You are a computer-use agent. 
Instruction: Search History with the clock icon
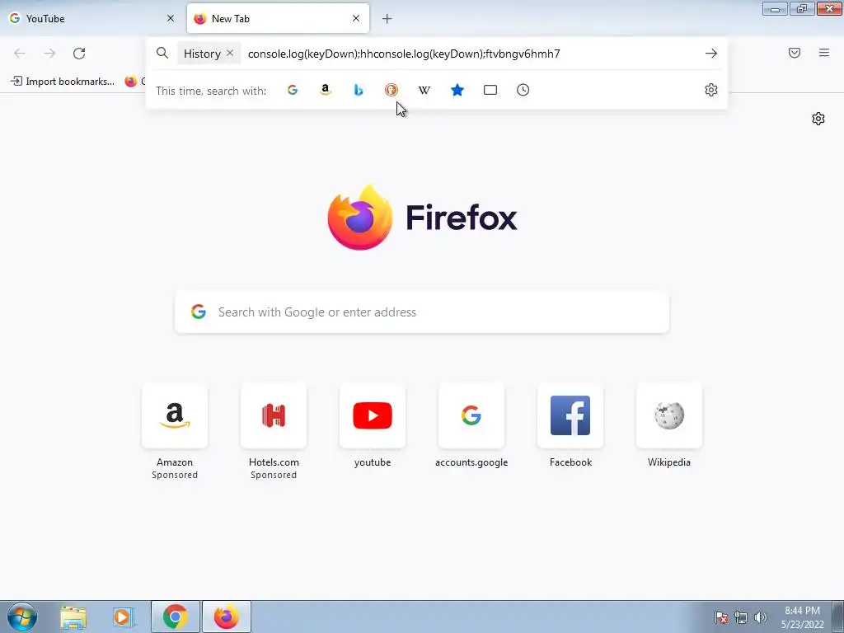pos(523,90)
